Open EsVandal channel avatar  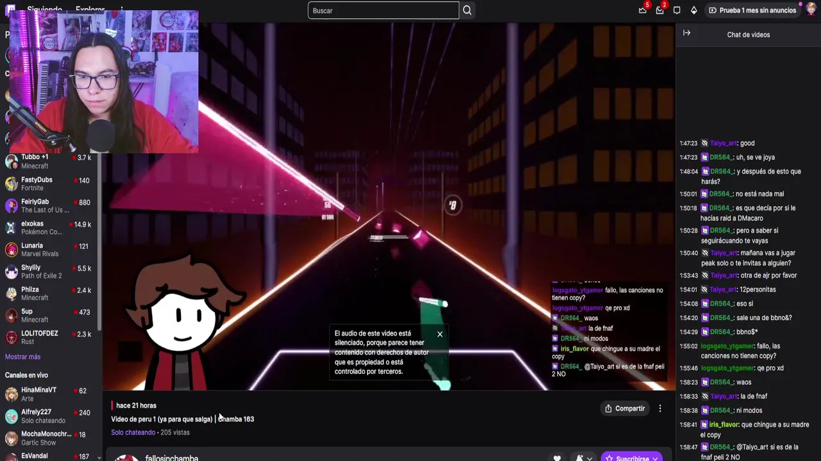point(11,457)
